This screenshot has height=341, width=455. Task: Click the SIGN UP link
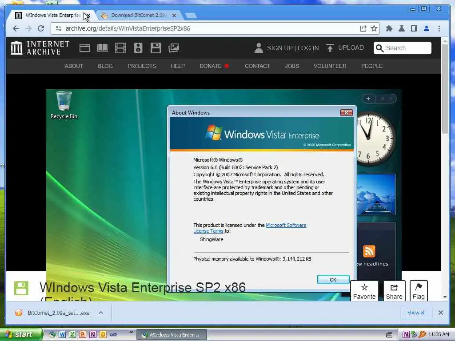point(279,48)
